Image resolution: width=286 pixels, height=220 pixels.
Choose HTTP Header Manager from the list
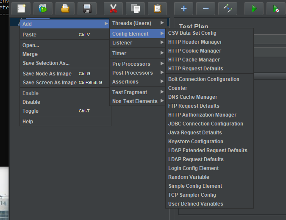195,42
